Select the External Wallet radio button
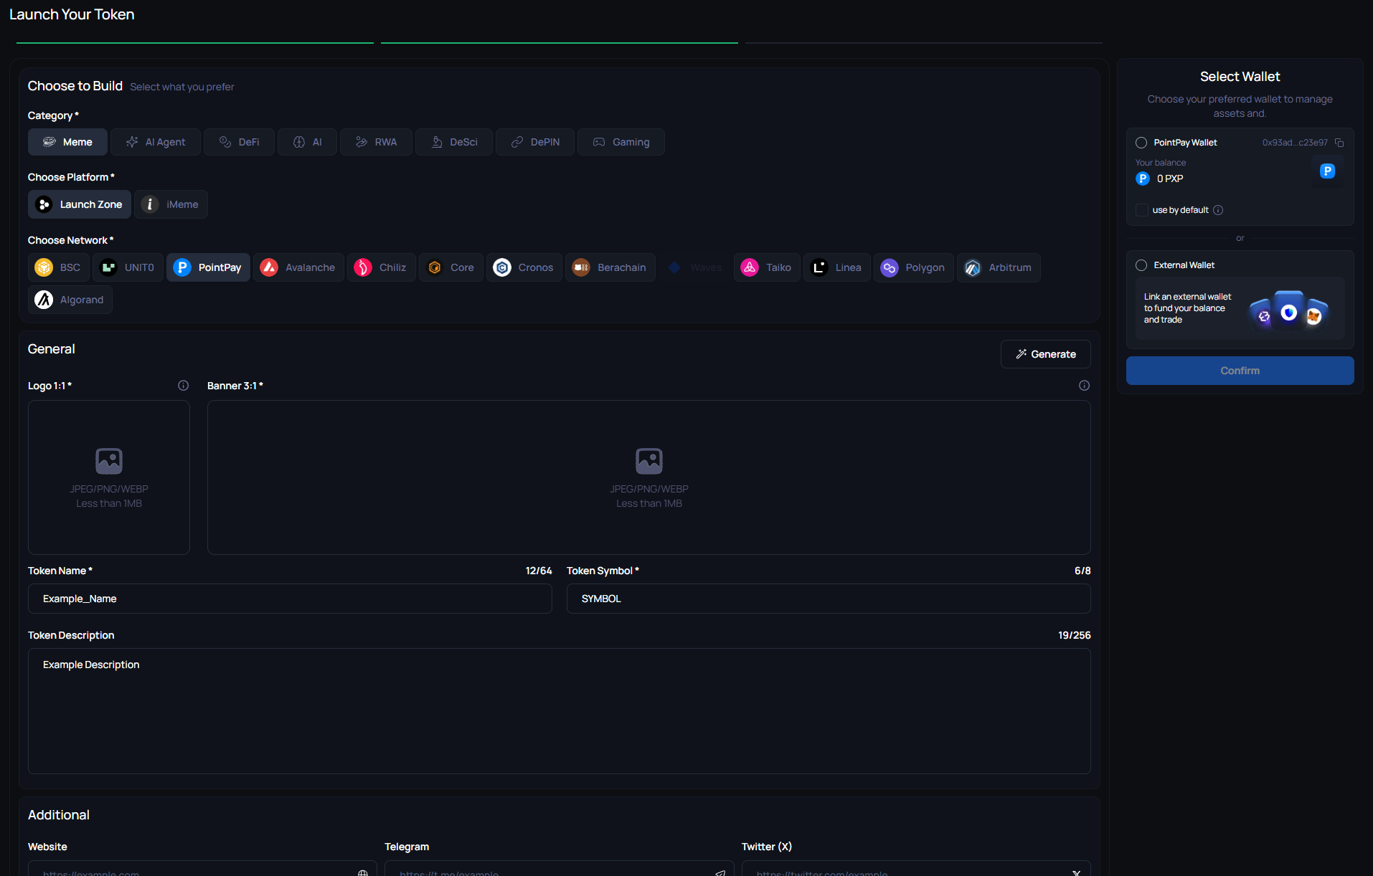 [1141, 265]
